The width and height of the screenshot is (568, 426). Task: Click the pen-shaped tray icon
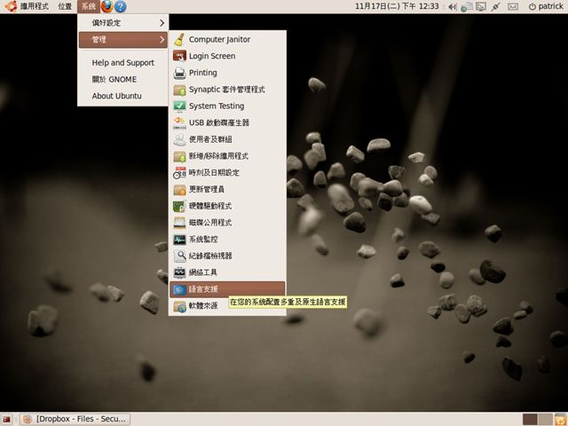tap(496, 6)
